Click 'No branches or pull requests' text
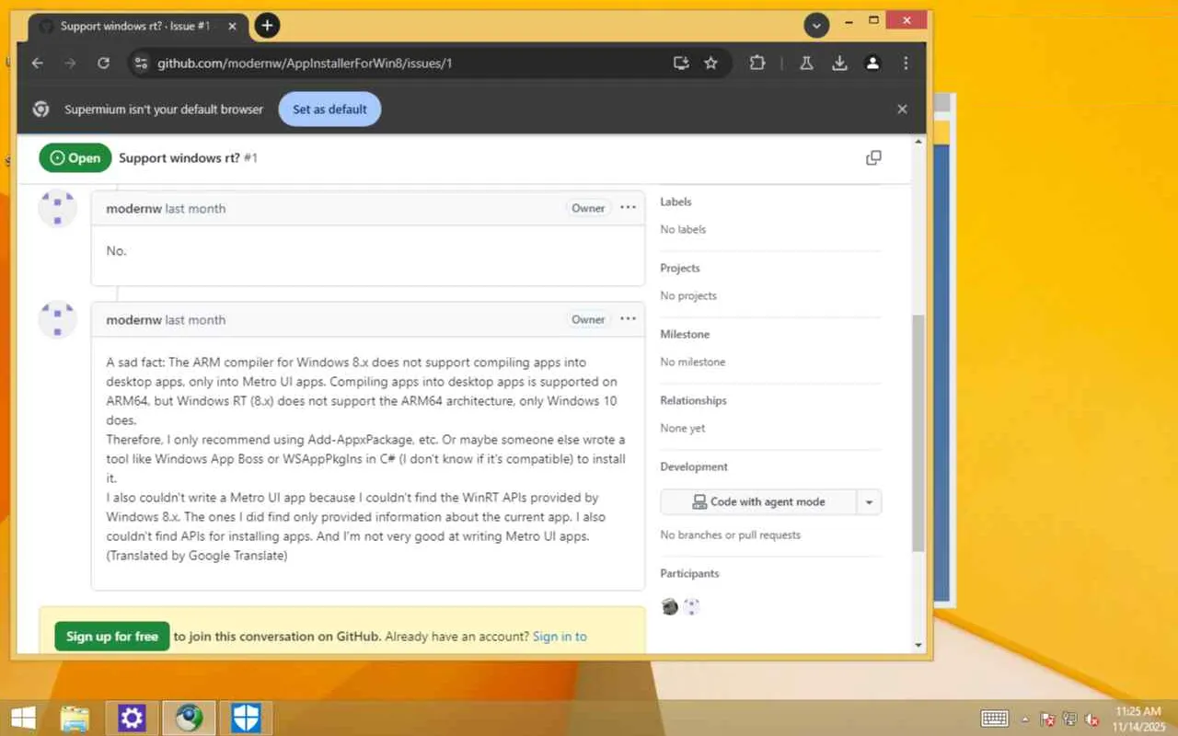 [x=730, y=535]
